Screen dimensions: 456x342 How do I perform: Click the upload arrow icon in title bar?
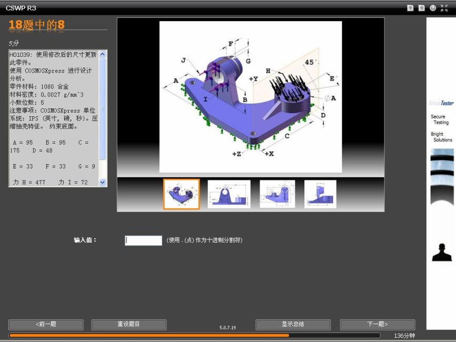[421, 8]
